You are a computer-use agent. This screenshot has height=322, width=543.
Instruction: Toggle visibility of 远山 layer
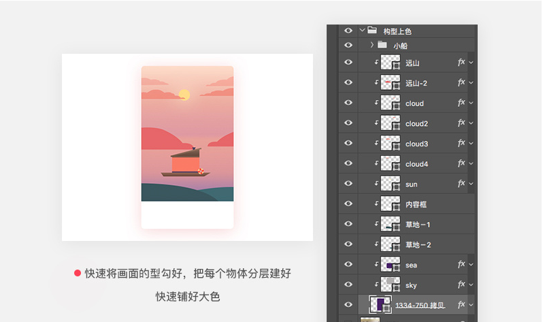pyautogui.click(x=348, y=62)
